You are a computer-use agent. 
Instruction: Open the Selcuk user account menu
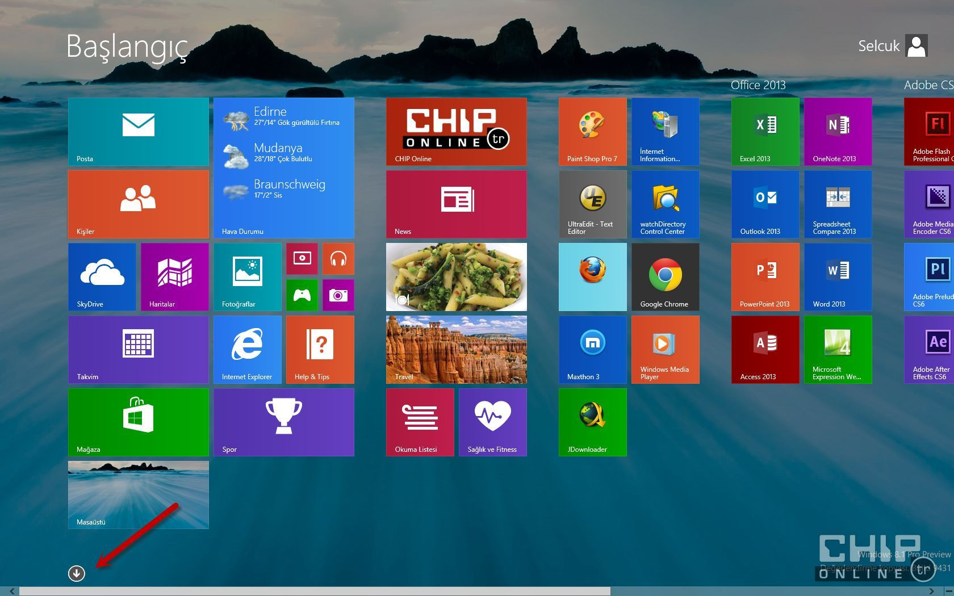[893, 45]
